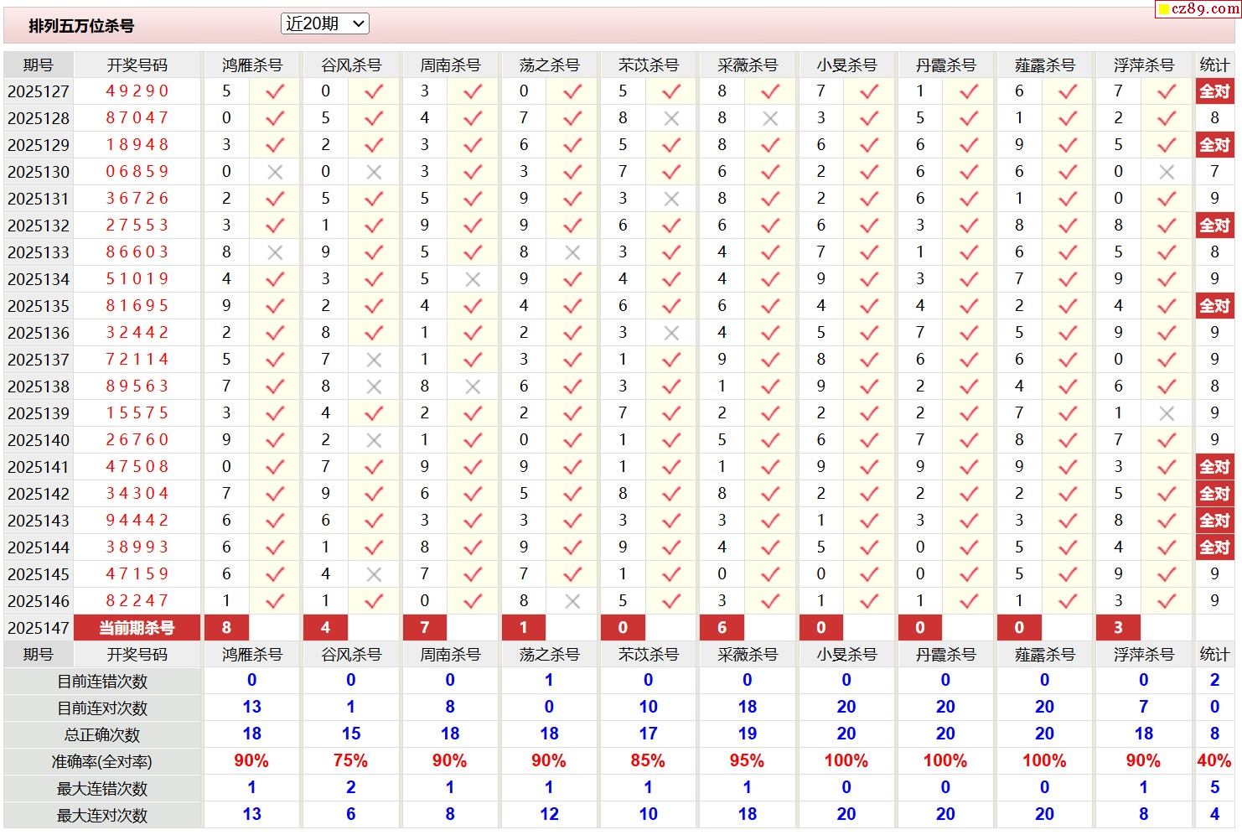The height and width of the screenshot is (835, 1242).
Task: Click the X mark for 谷风杀号 in row 2025145
Action: tap(374, 574)
